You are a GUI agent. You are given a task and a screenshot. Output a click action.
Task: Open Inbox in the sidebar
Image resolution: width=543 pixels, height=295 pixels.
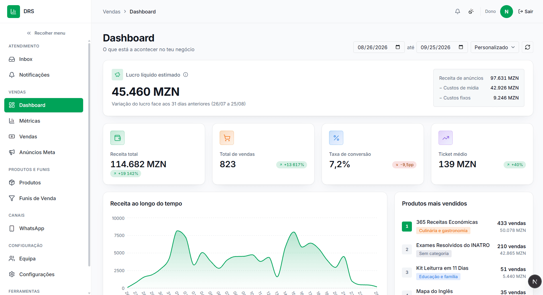tap(44, 59)
